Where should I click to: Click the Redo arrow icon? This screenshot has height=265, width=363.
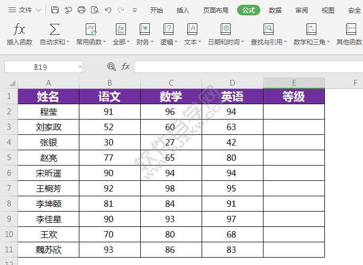point(121,10)
